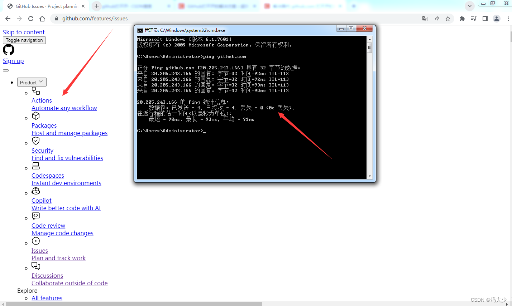Switch to the second blurred browser tab
The height and width of the screenshot is (306, 512).
[x=133, y=6]
